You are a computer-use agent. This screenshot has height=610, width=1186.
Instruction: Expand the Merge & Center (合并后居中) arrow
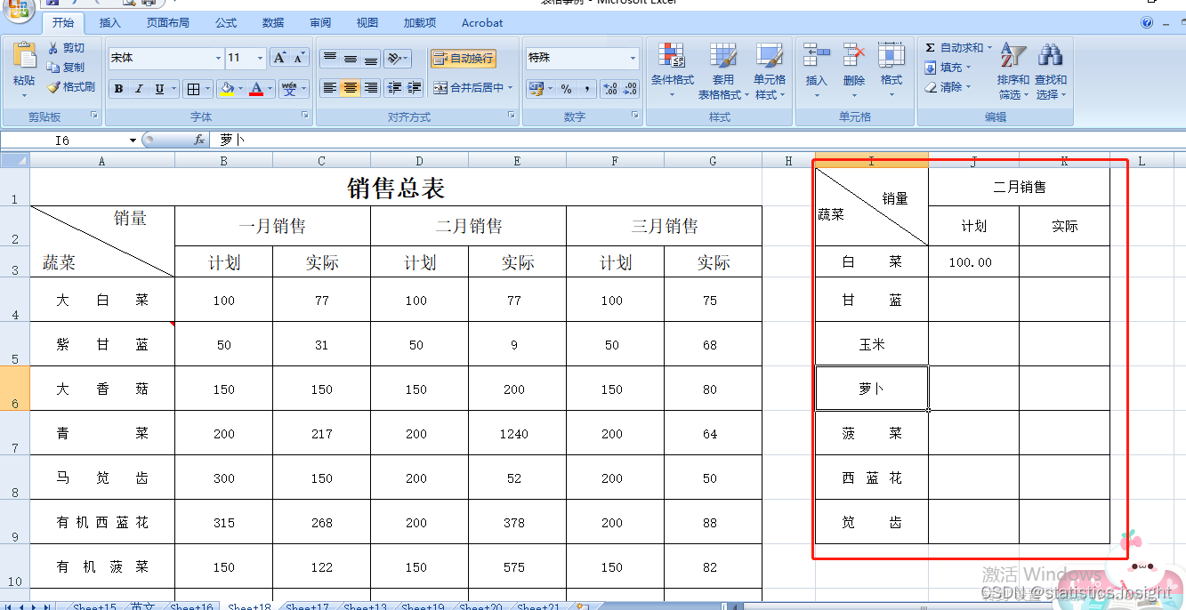511,88
